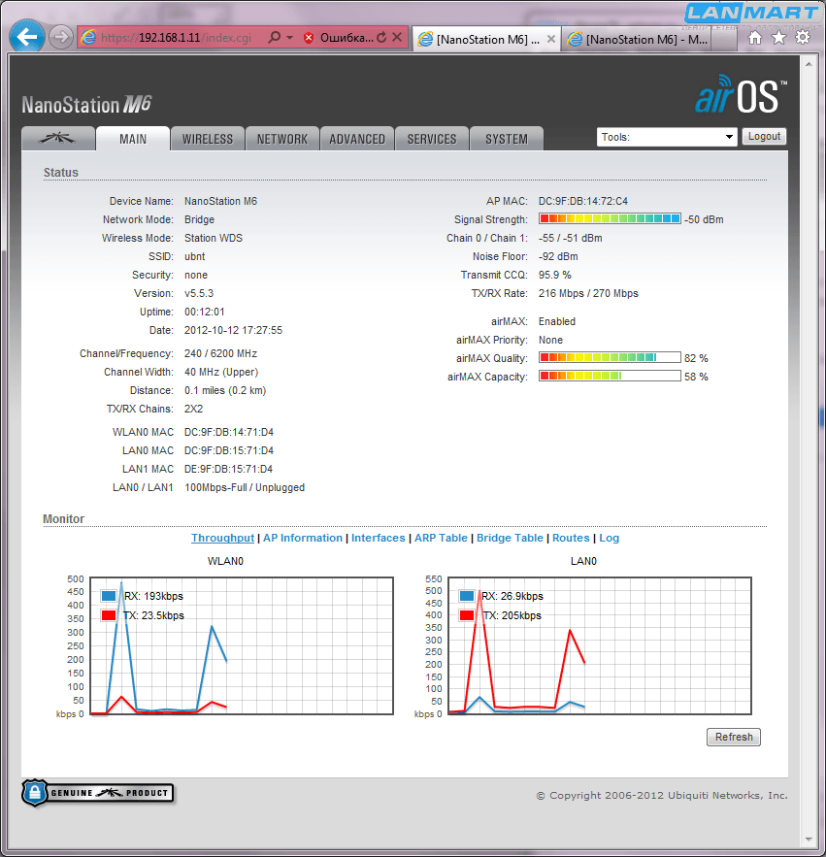The width and height of the screenshot is (826, 857).
Task: Click the search magnifier in address bar
Action: pyautogui.click(x=275, y=37)
